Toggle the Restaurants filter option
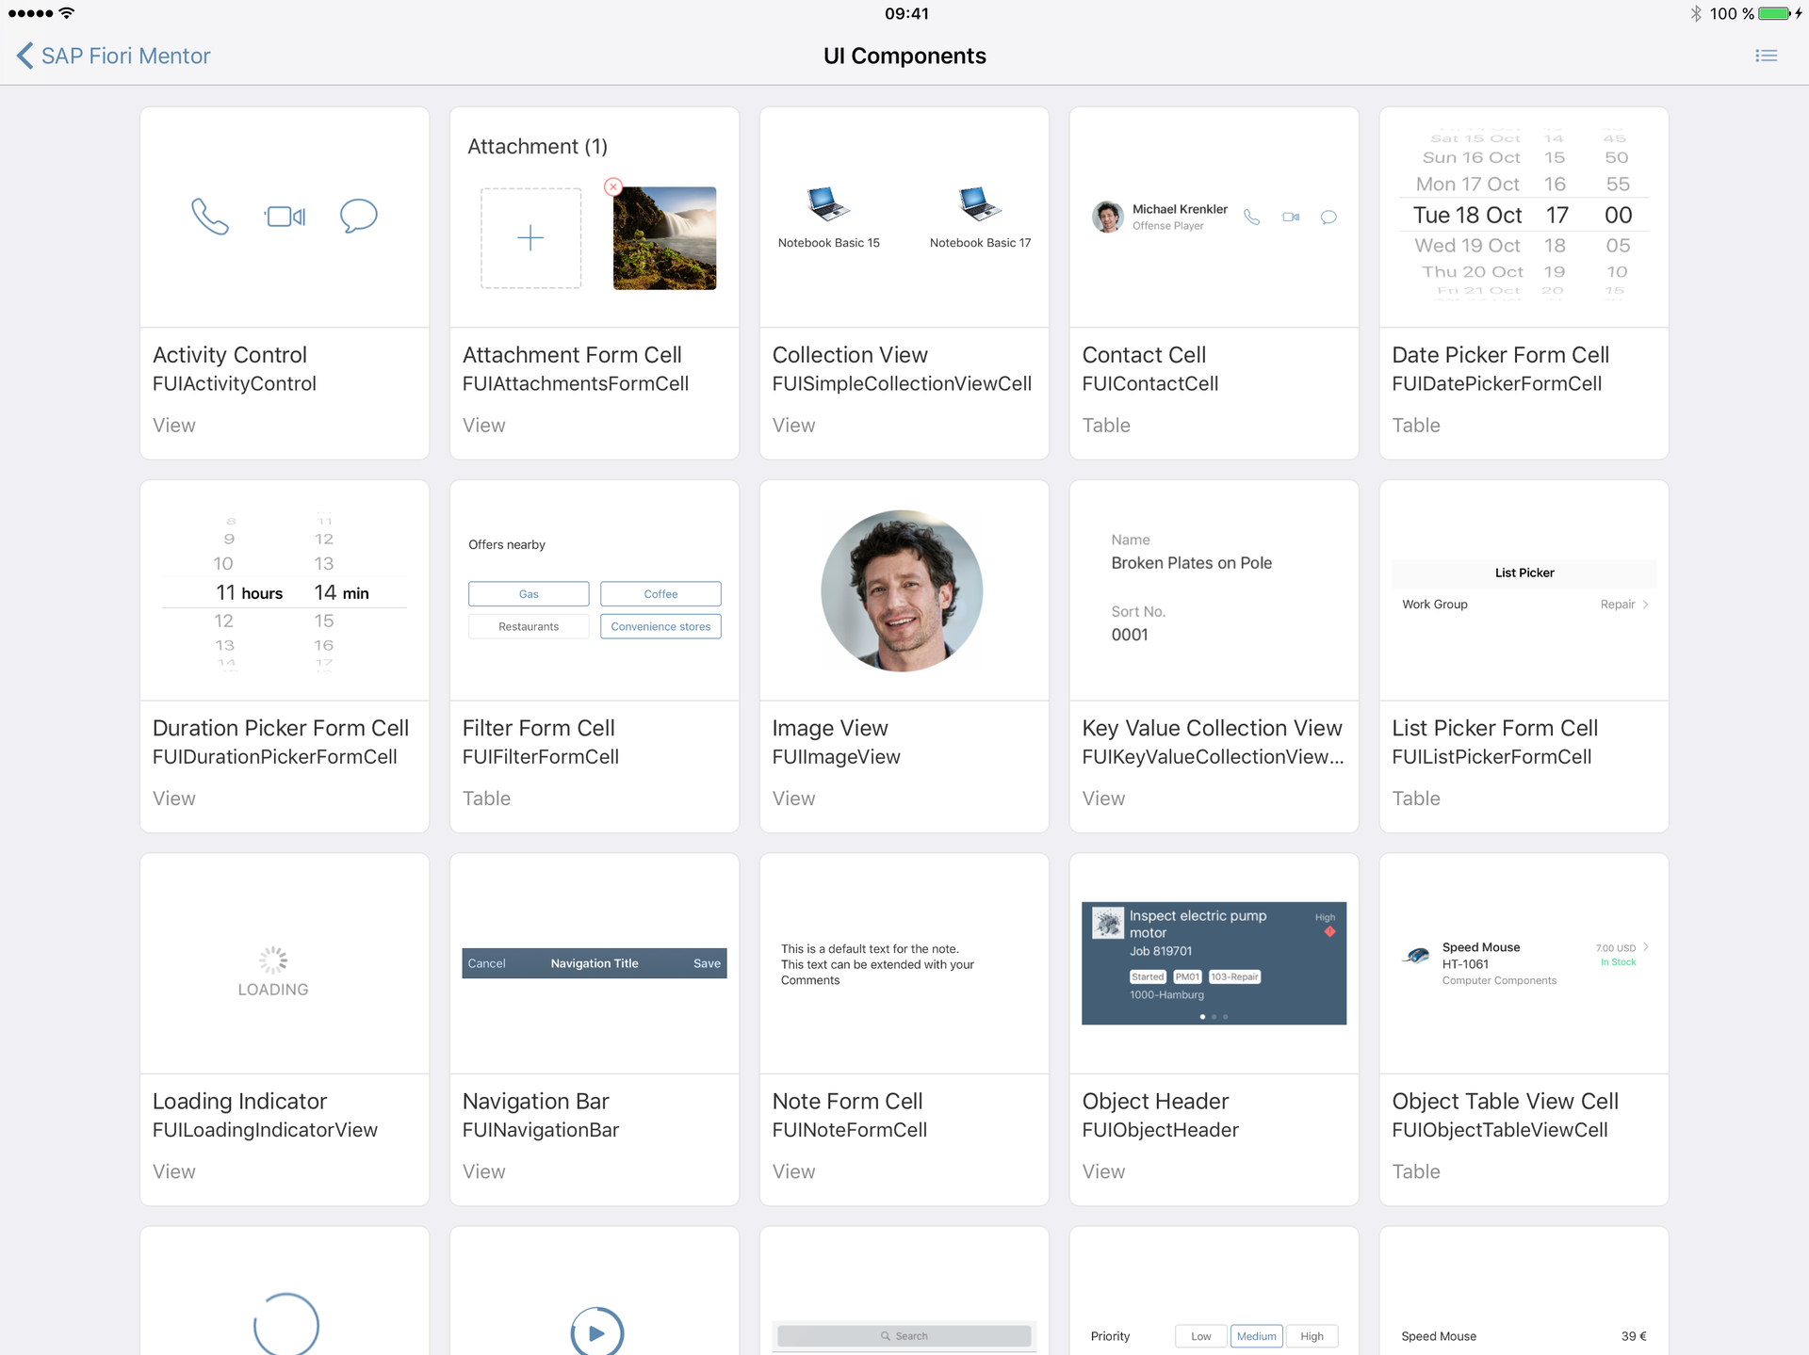The width and height of the screenshot is (1809, 1355). coord(529,626)
